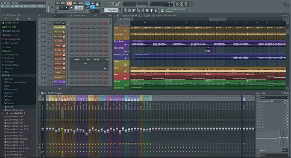Image resolution: width=291 pixels, height=158 pixels.
Task: Select Laurie Webb Dont Stop sample
Action: [17, 139]
